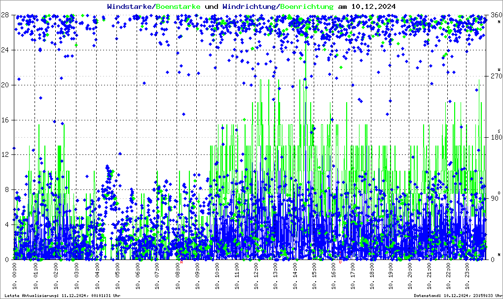503x299 pixels.
Task: Click the '10. 07:00' time axis label
Action: [x=157, y=276]
